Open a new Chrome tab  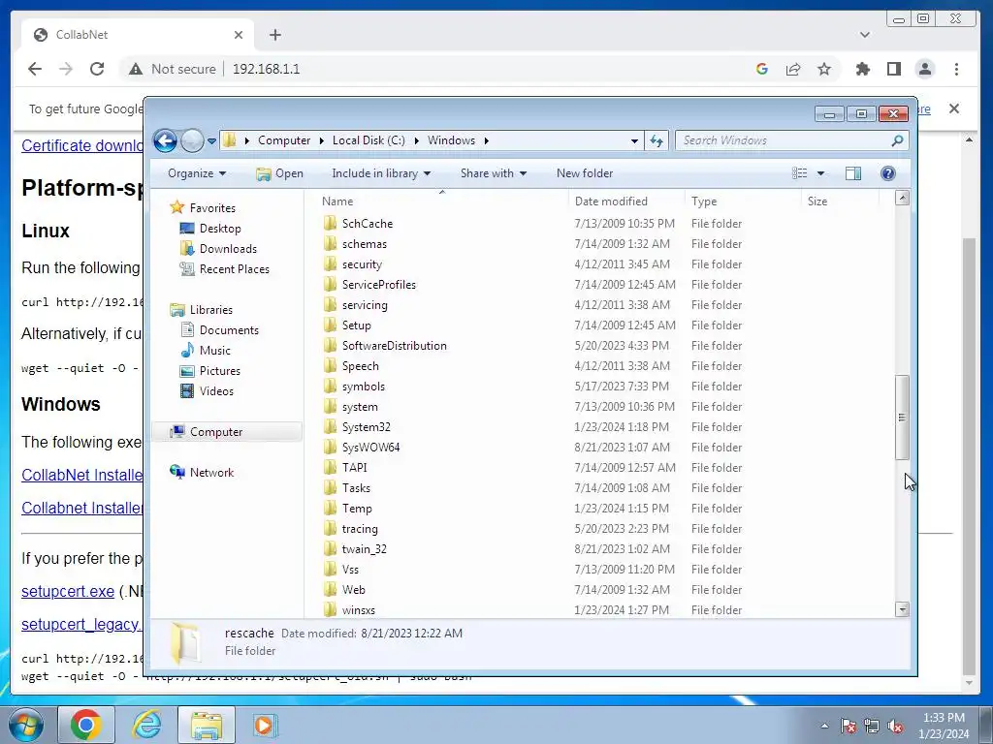[x=274, y=35]
